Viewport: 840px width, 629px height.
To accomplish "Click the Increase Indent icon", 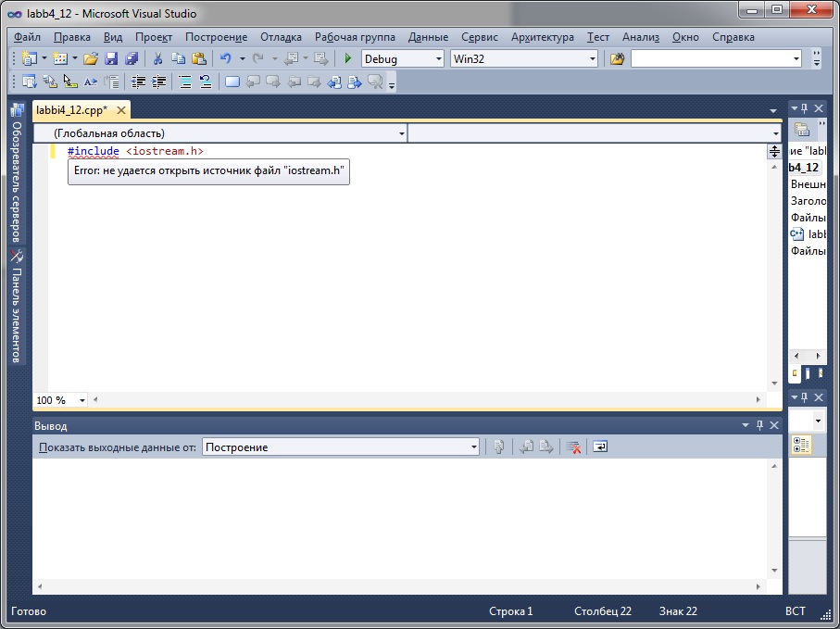I will [x=159, y=82].
